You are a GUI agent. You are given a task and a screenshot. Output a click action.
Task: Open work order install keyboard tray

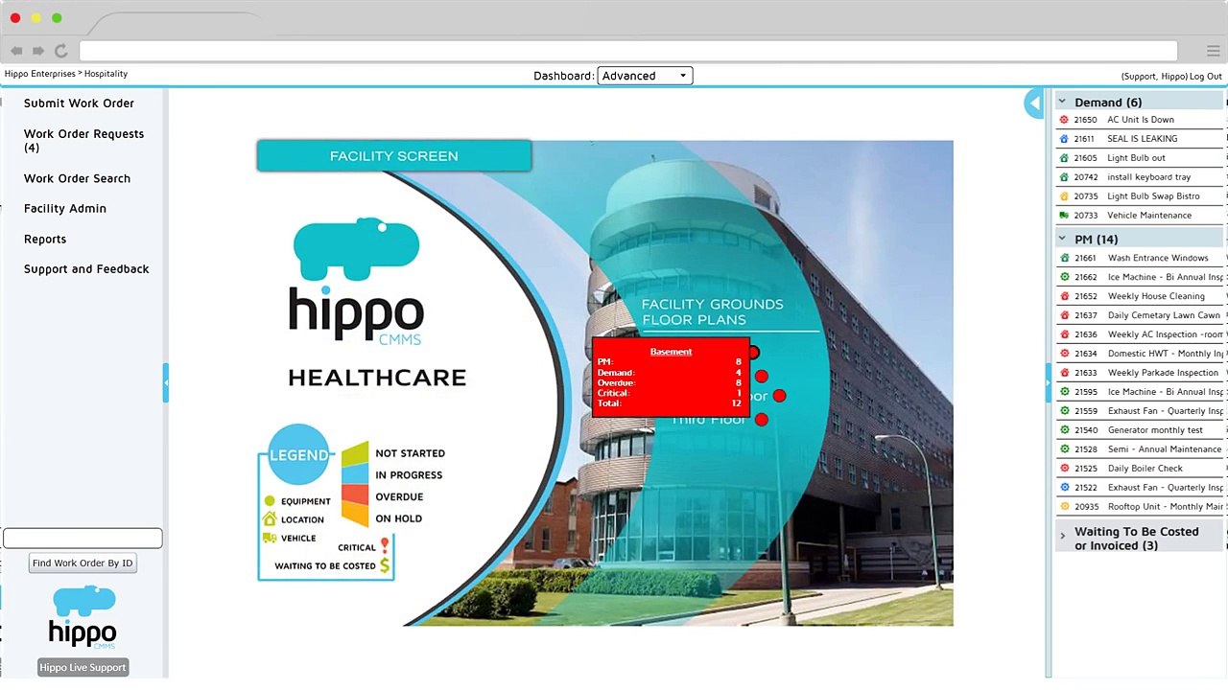point(1149,177)
